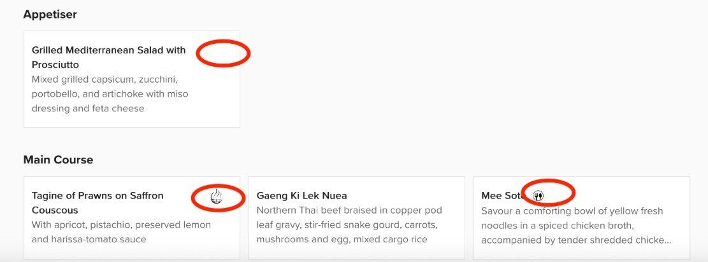
Task: Click the steaming bowl icon on Tagine card
Action: click(x=217, y=197)
